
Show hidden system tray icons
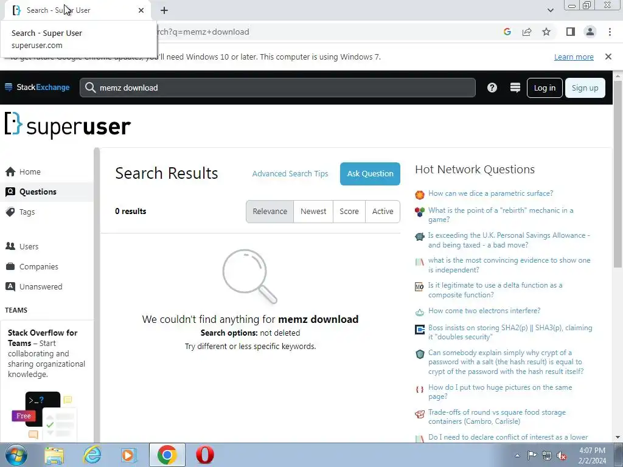point(517,455)
